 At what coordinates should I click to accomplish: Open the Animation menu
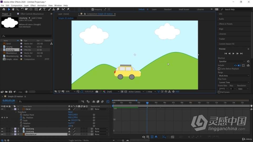tap(42, 6)
